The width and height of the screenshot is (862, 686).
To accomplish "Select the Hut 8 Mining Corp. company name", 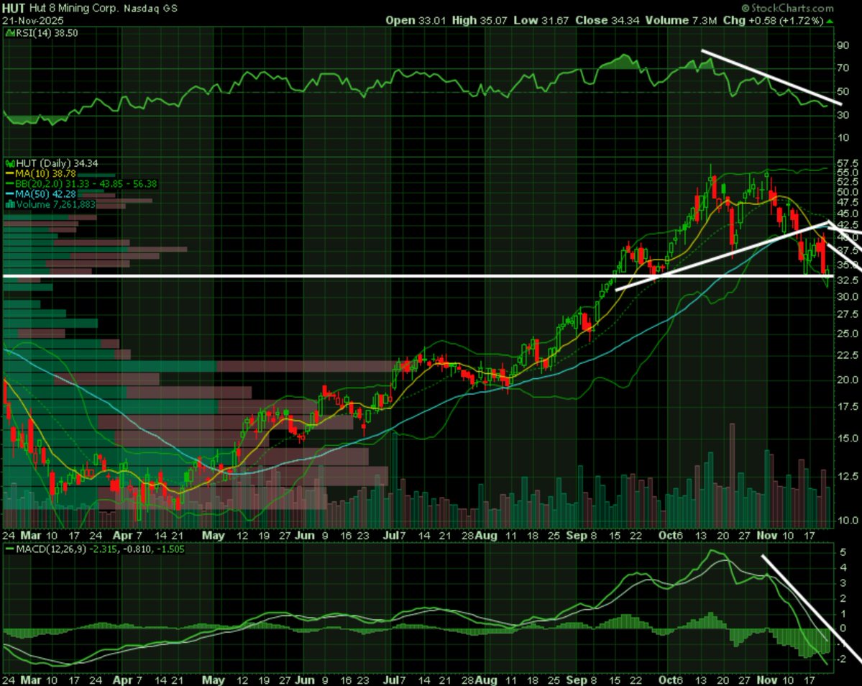I will 73,8.
